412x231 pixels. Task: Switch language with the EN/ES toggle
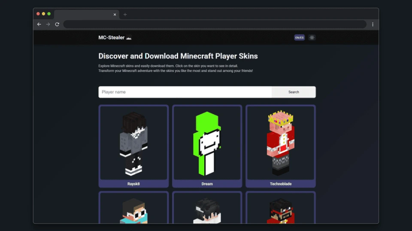(299, 38)
